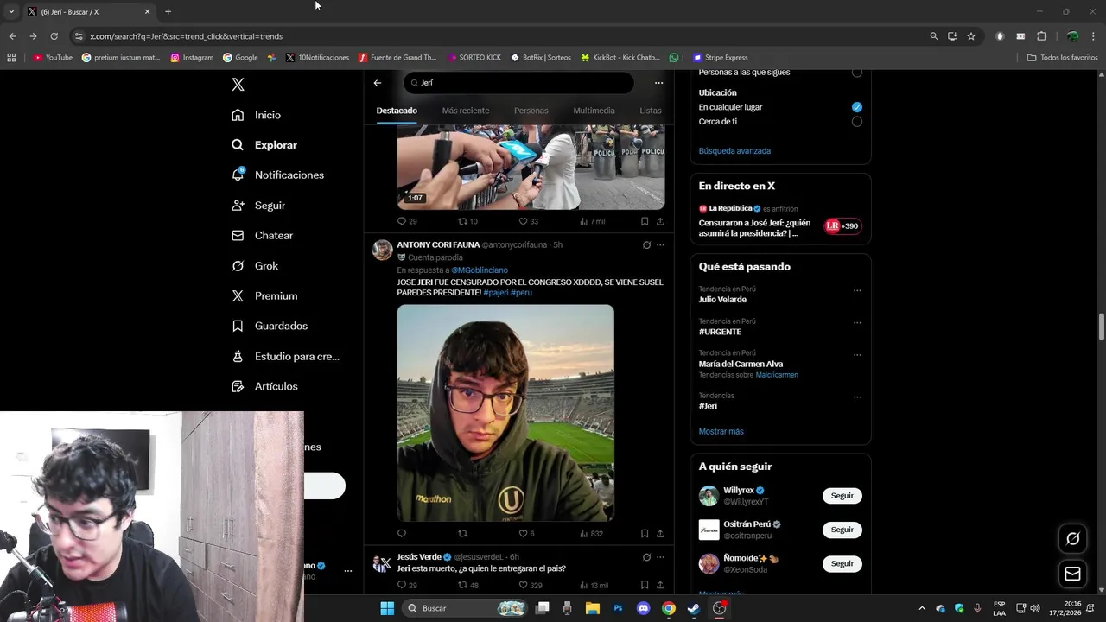
Task: Open Grok from the sidebar
Action: [255, 265]
